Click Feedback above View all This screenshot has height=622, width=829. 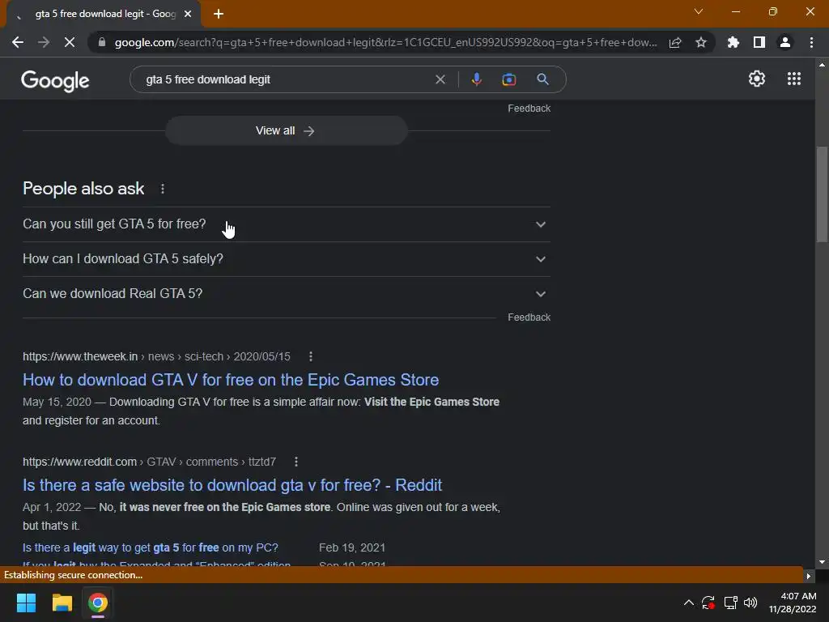529,109
